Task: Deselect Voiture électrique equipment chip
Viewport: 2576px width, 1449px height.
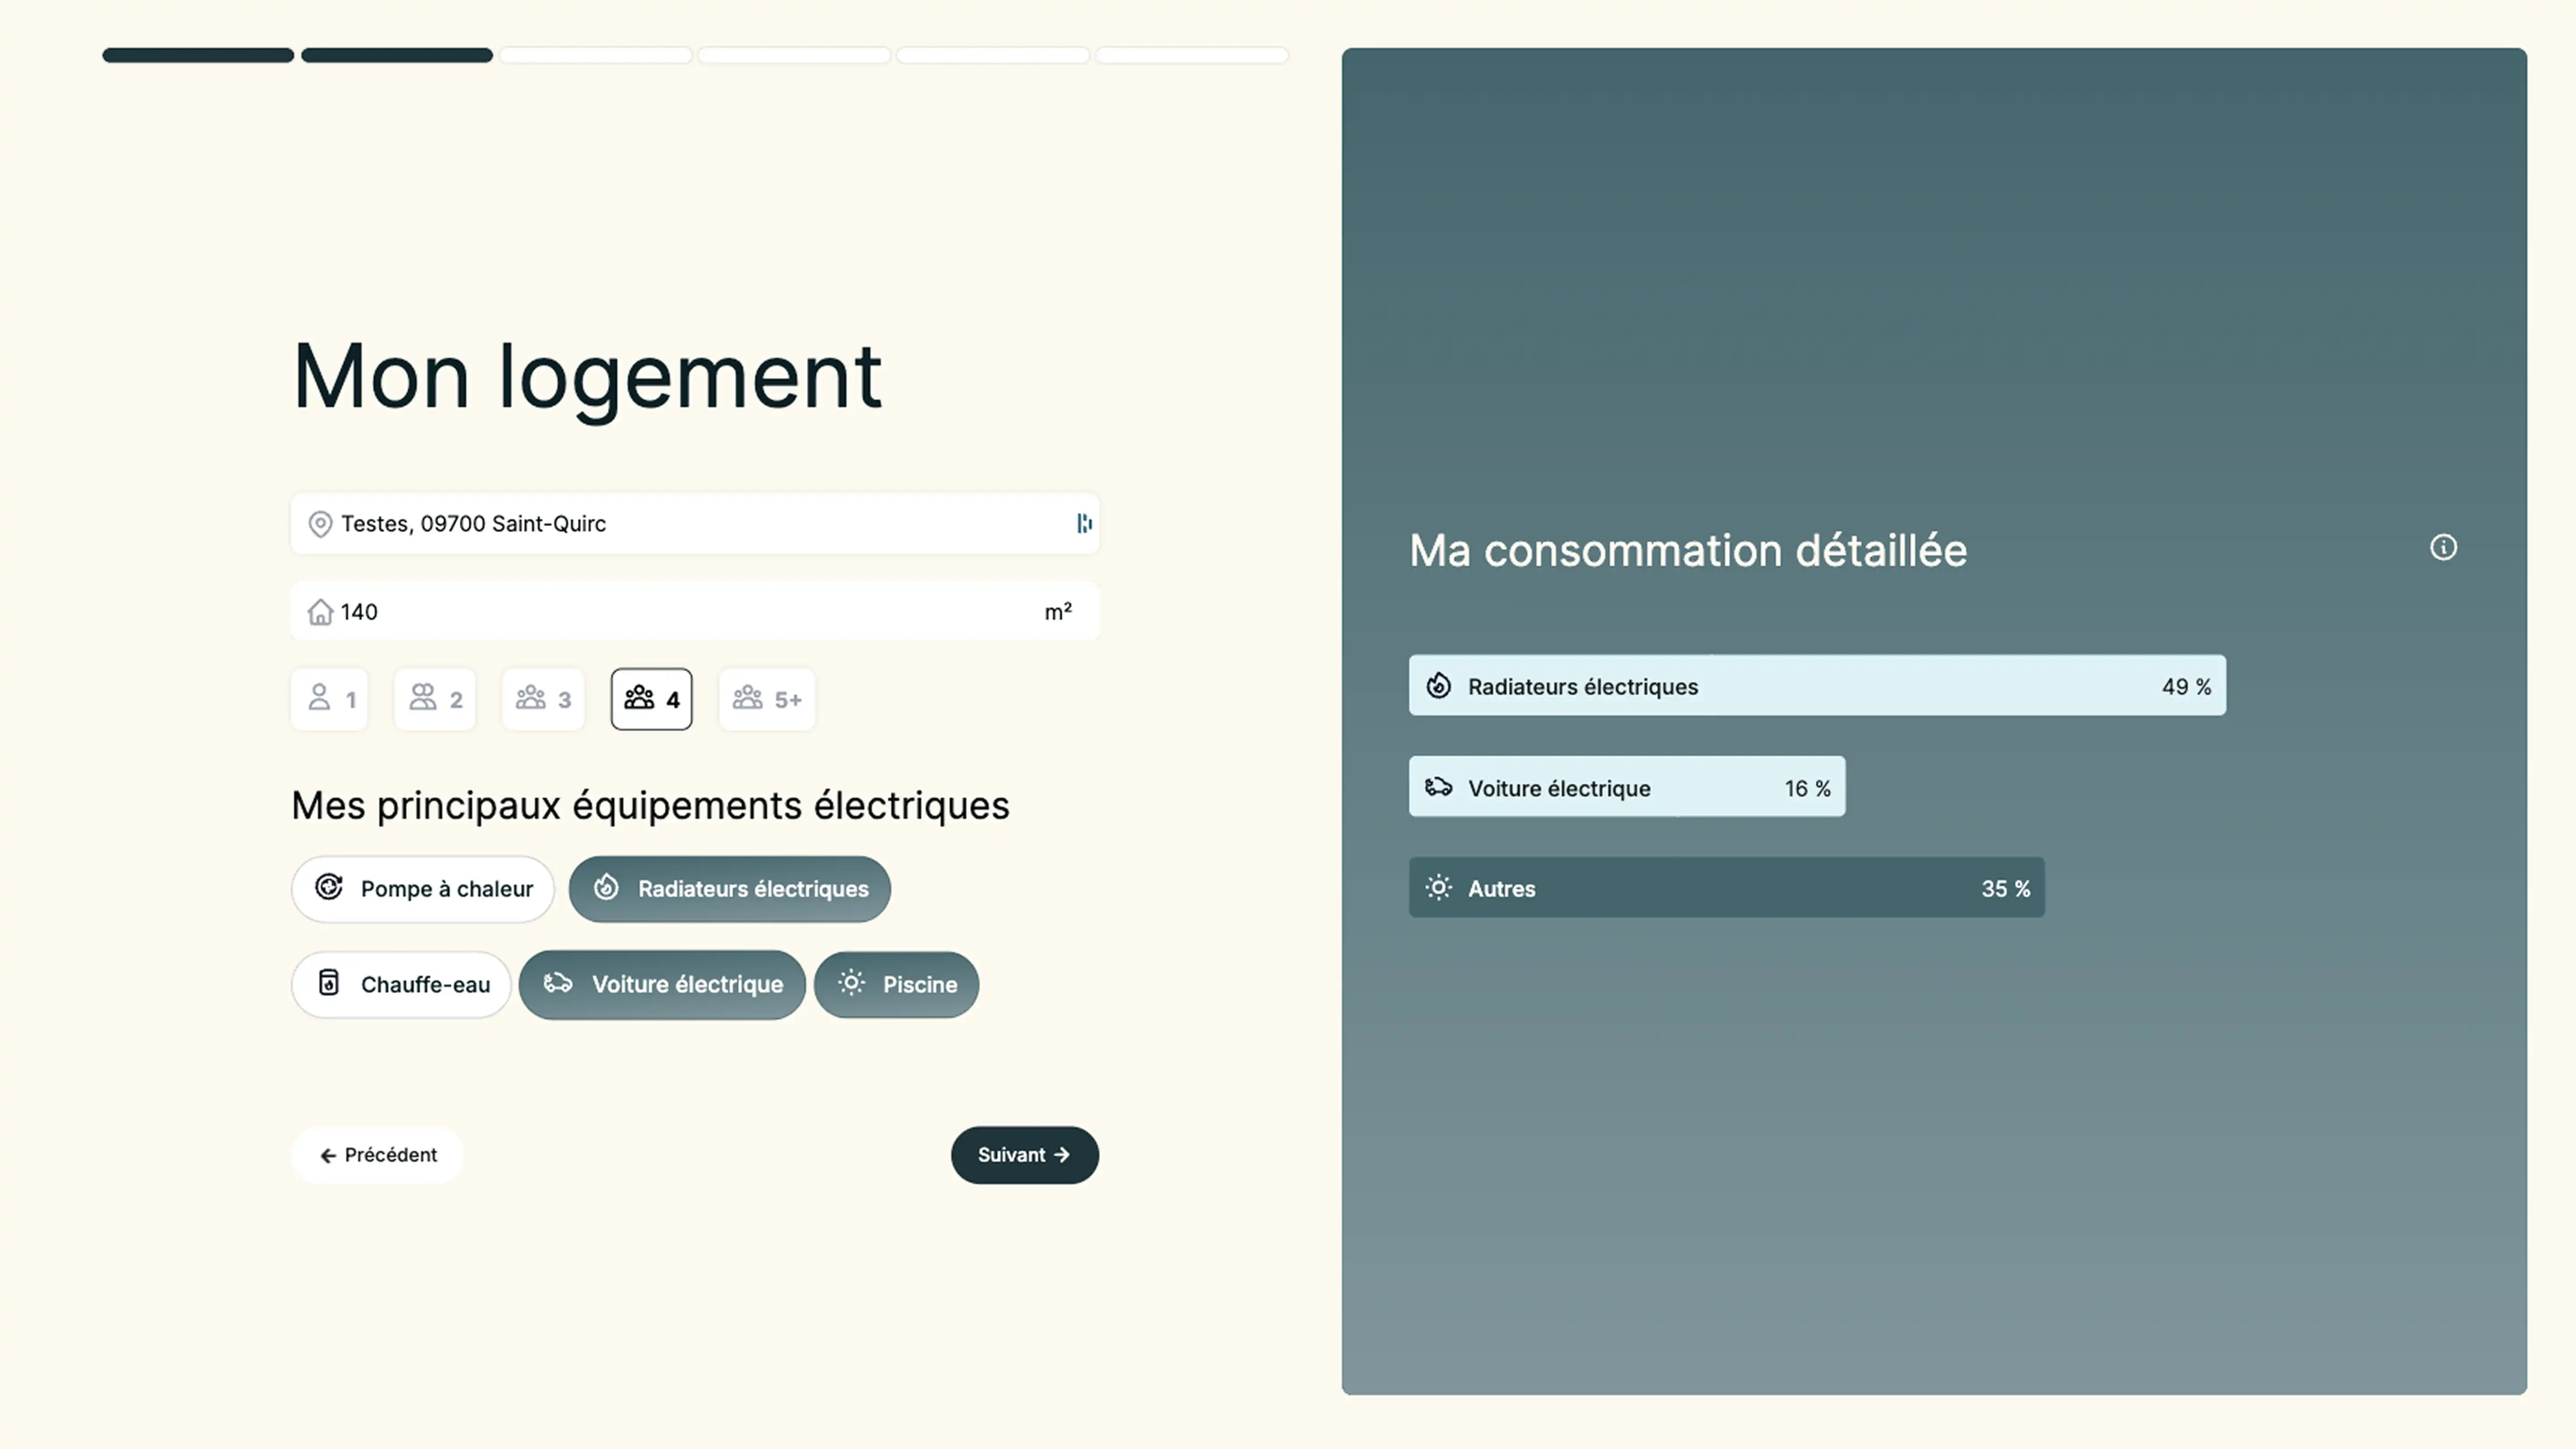Action: [662, 985]
